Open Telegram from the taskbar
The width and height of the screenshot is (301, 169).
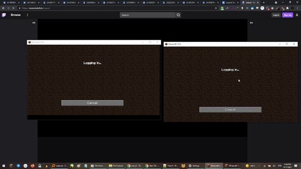[18, 166]
